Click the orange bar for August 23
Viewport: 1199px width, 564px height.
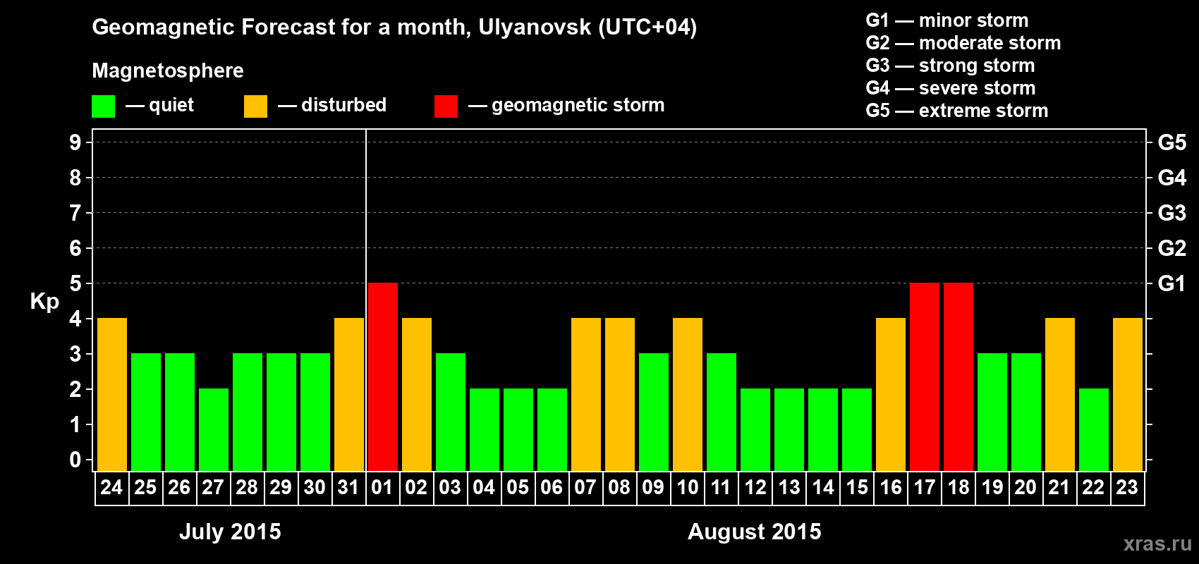click(1128, 394)
